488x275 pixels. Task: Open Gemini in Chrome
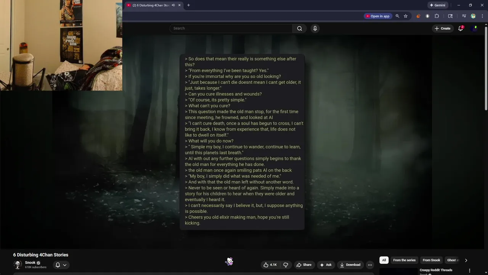click(437, 5)
